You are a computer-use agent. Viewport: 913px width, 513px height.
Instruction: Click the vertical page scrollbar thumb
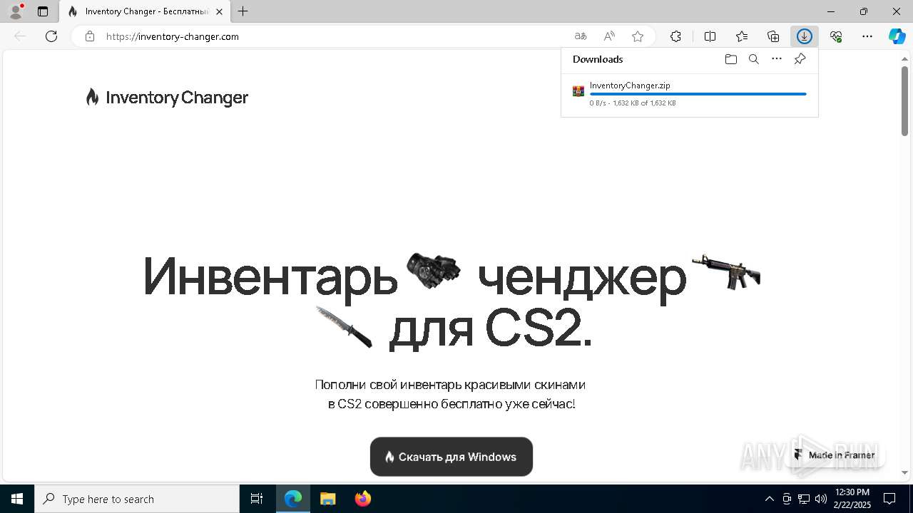904,101
